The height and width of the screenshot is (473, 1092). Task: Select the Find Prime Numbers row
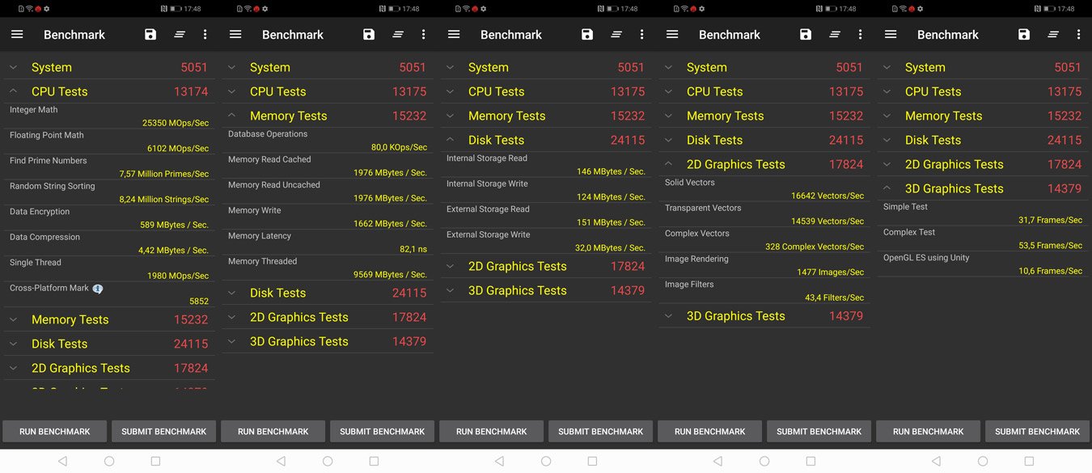tap(109, 167)
